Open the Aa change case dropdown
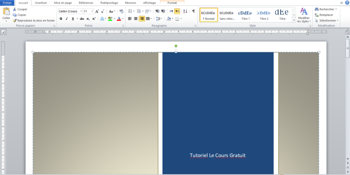Screen dimensions: 350x175 click(x=112, y=12)
